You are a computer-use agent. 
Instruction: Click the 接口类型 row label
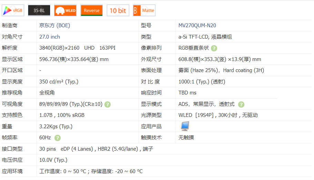(12, 149)
